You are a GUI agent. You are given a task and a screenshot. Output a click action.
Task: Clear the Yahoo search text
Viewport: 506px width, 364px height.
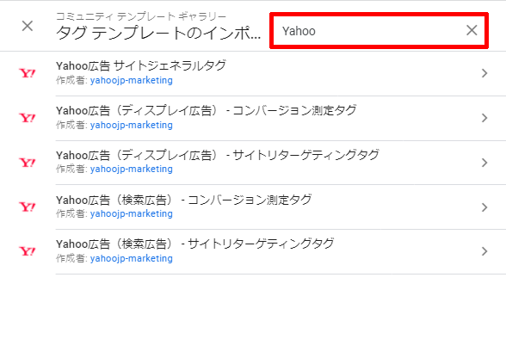[472, 30]
